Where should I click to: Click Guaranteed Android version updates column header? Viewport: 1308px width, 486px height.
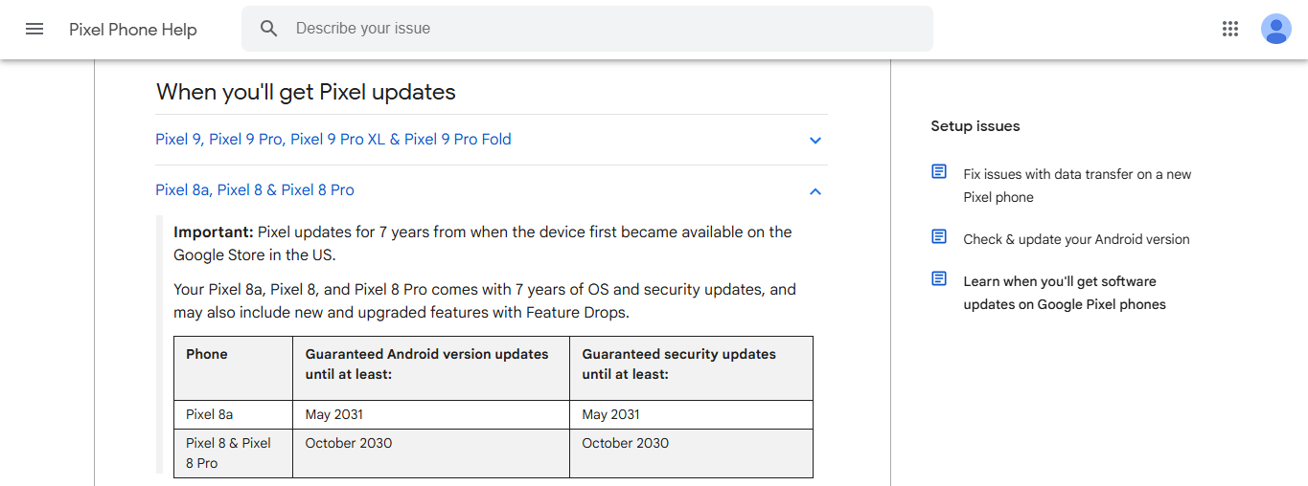431,368
